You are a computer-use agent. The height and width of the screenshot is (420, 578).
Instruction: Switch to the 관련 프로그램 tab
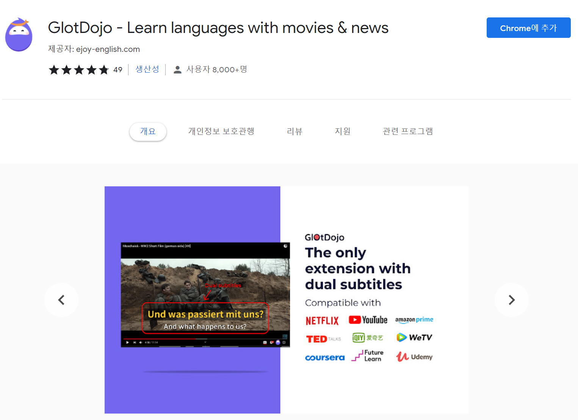[408, 131]
